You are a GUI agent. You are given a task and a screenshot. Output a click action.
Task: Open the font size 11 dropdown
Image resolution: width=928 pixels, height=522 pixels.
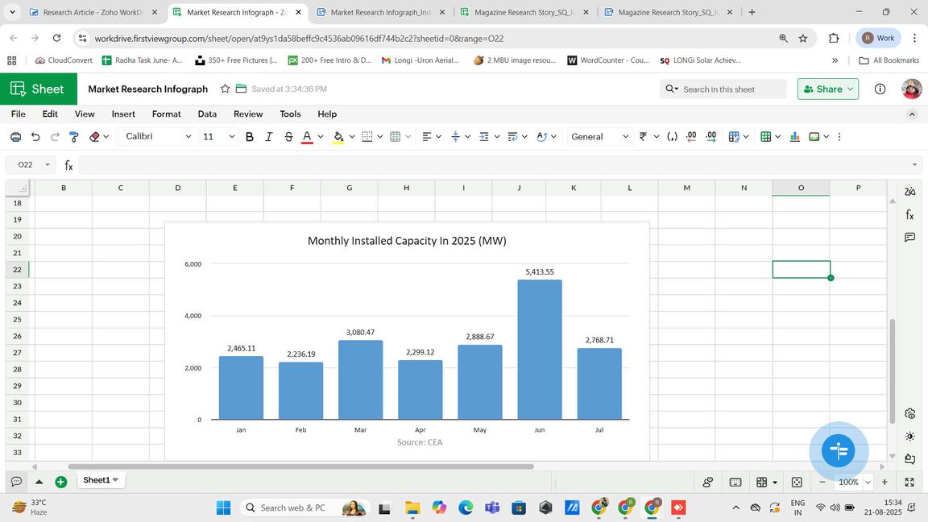(x=218, y=137)
